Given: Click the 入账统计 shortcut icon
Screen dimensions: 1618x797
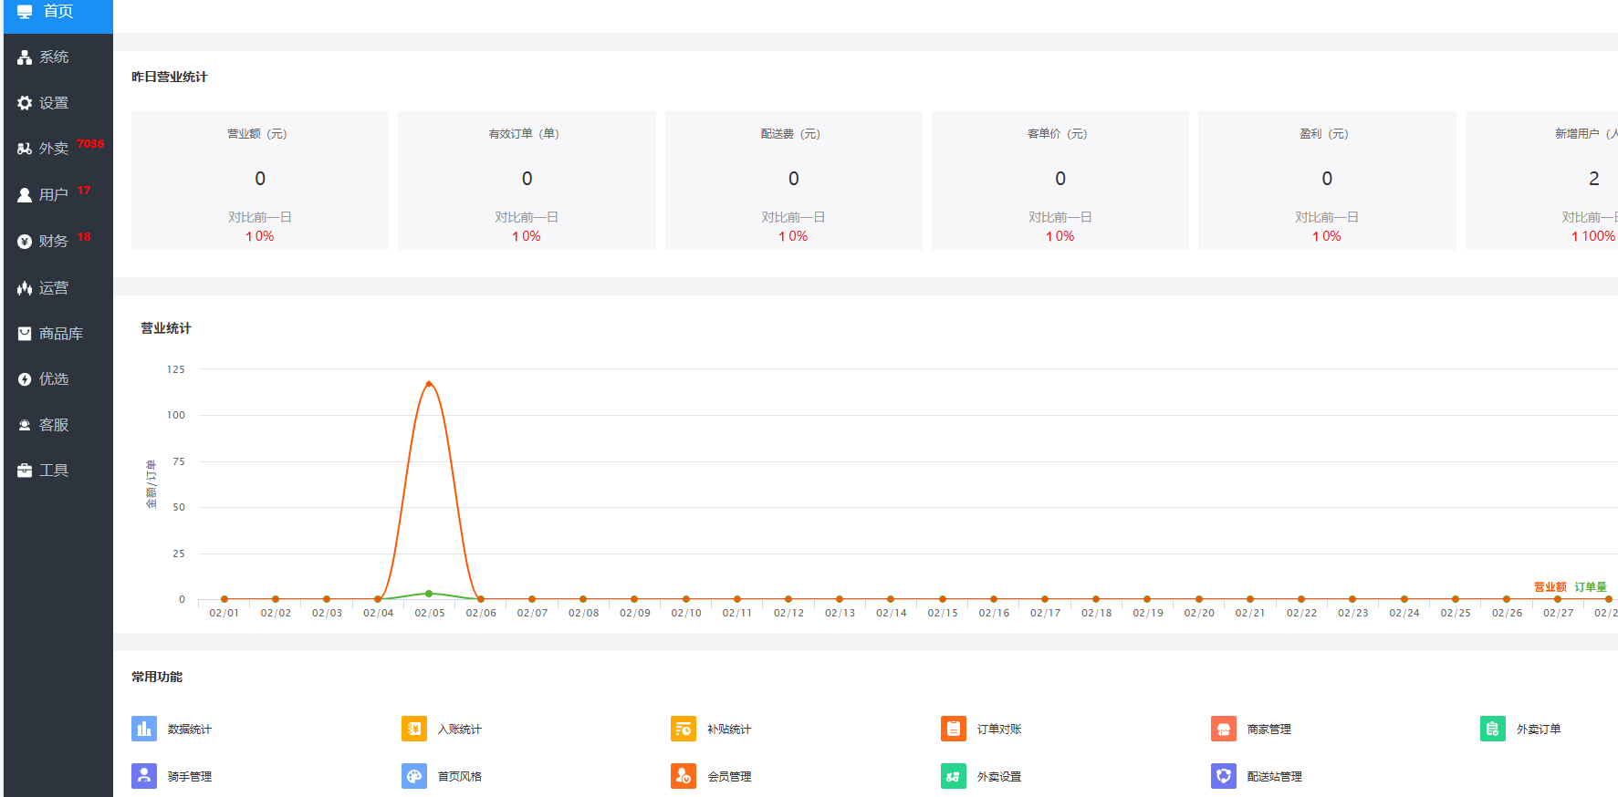Looking at the screenshot, I should coord(414,729).
